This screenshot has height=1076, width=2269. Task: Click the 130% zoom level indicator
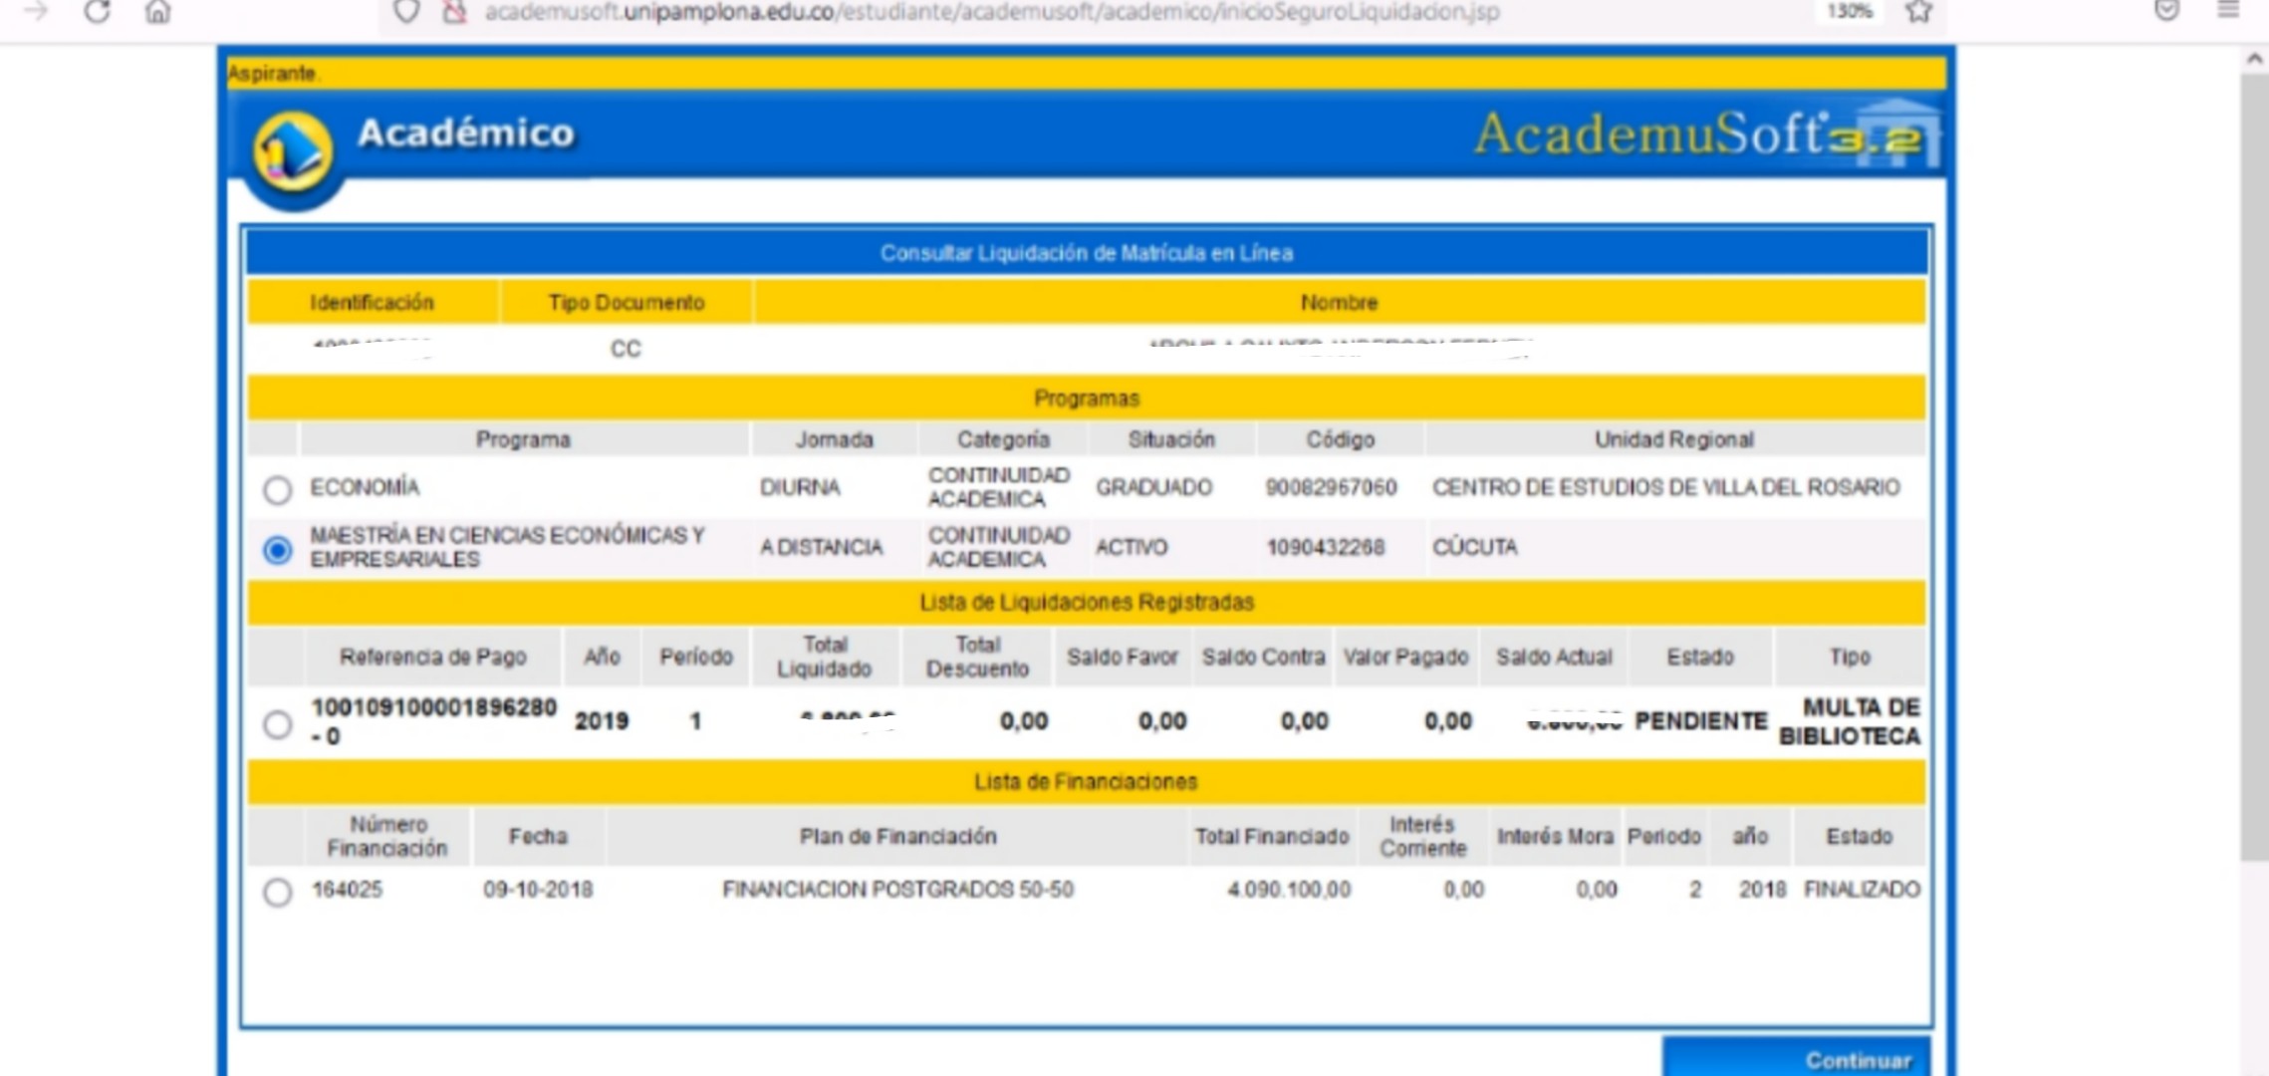pos(1849,12)
